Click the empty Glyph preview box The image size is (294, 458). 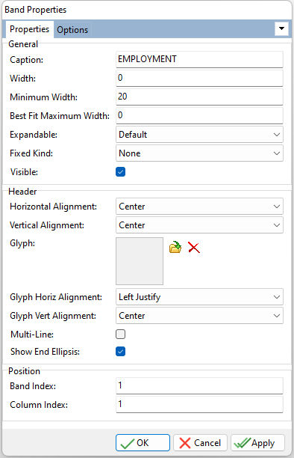[x=140, y=261]
